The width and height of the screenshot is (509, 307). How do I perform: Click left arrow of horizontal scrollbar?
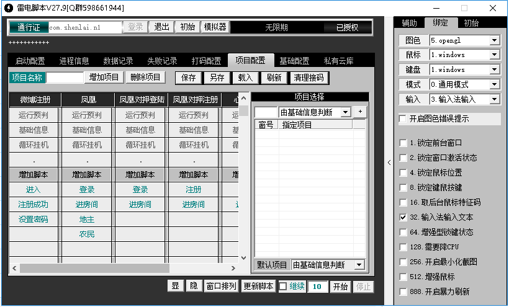[14, 268]
